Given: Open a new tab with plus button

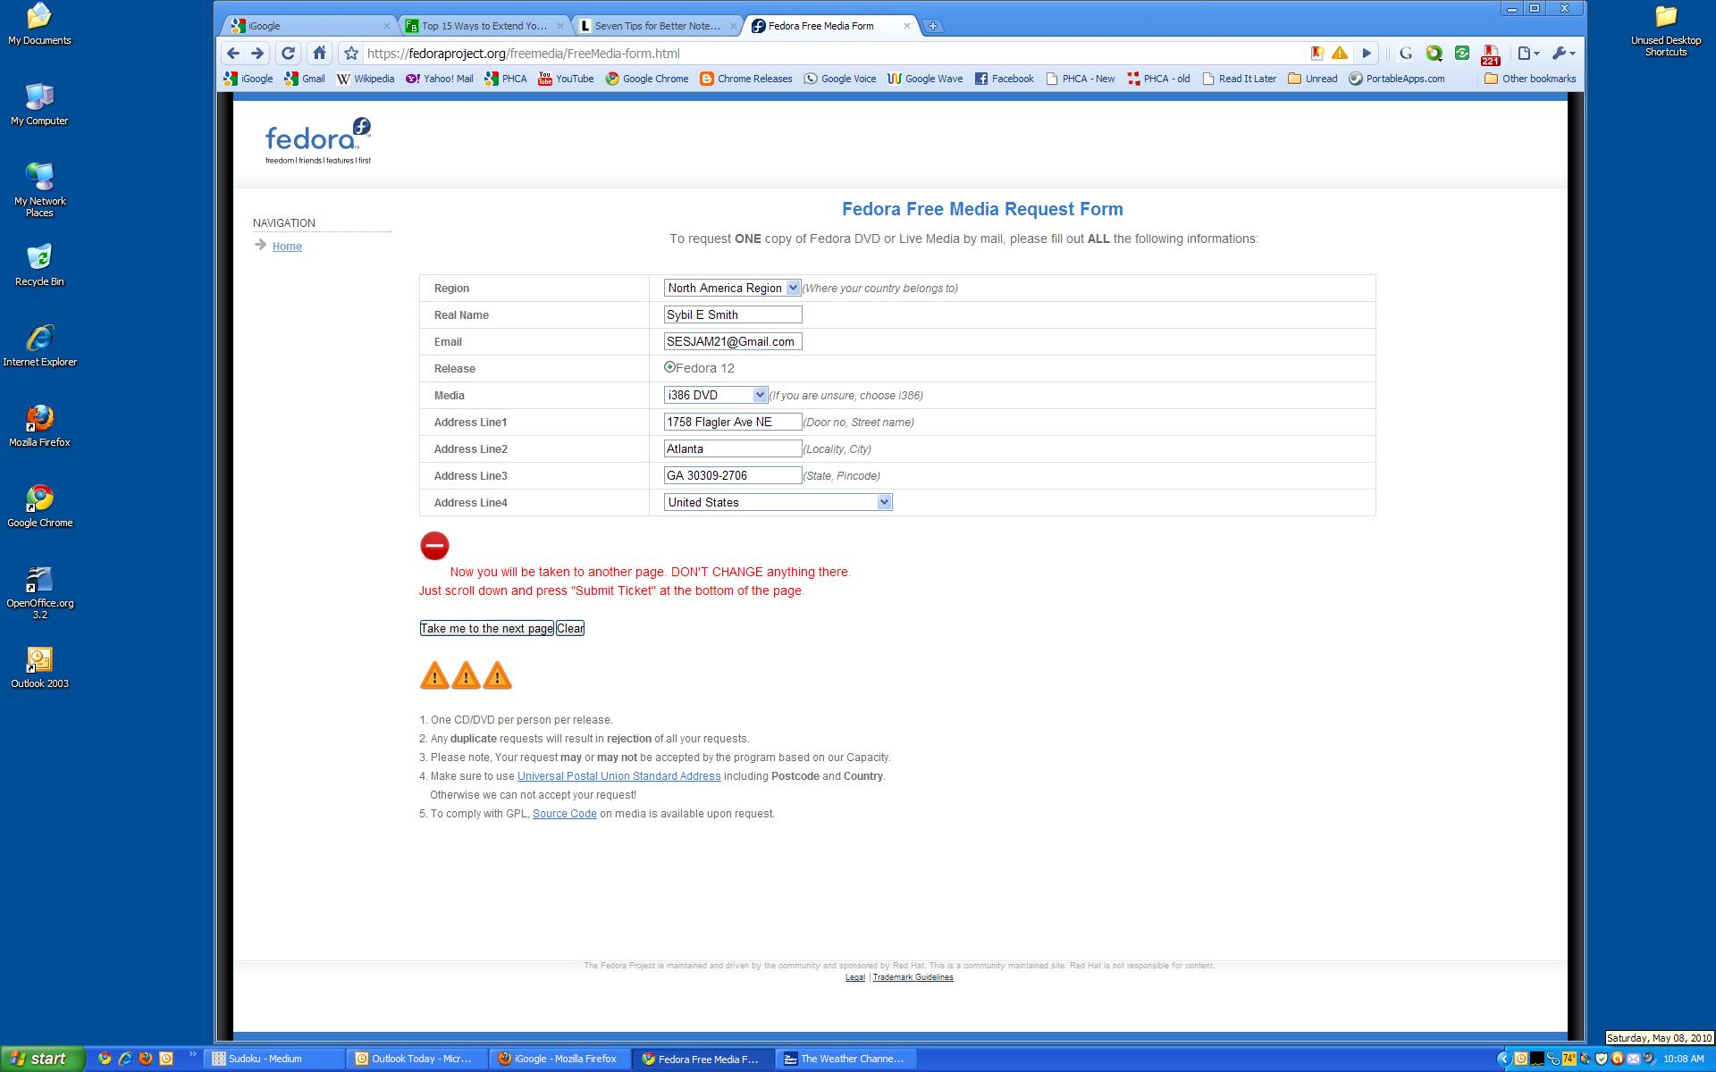Looking at the screenshot, I should pyautogui.click(x=932, y=26).
